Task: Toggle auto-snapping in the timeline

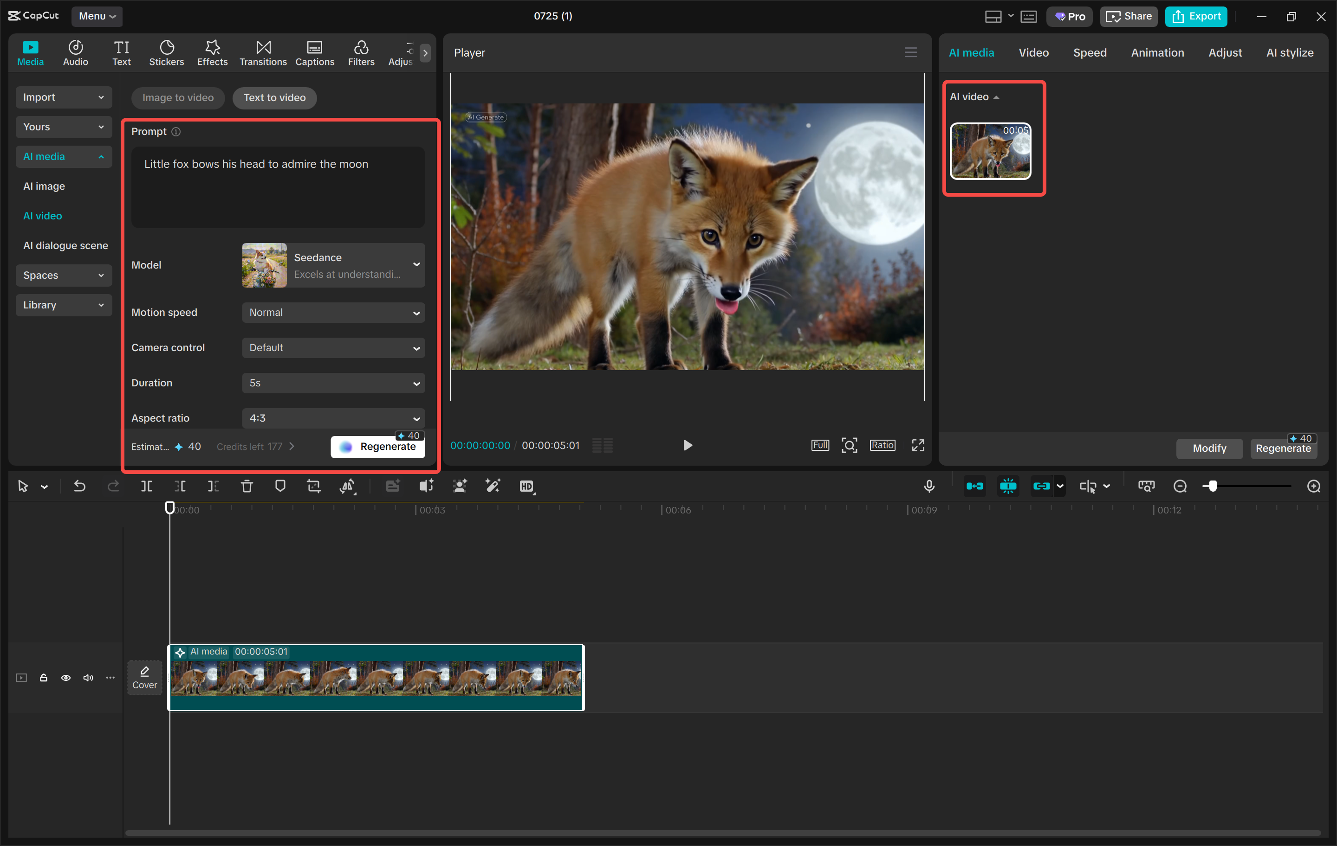Action: (x=1008, y=486)
